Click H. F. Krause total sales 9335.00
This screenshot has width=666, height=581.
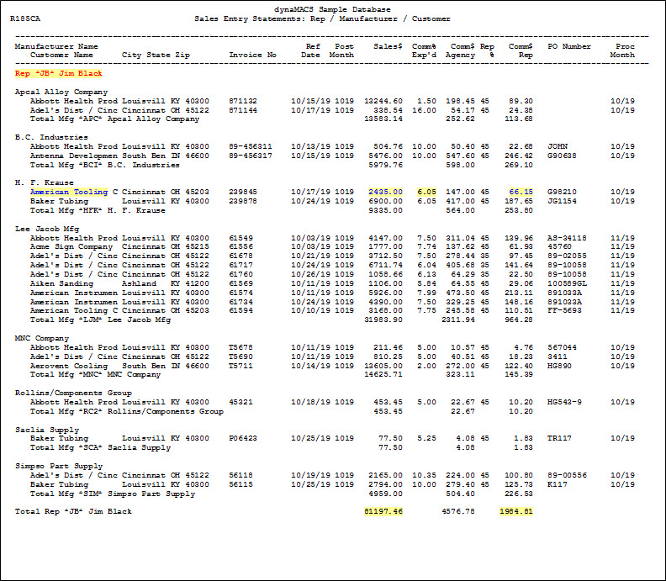(385, 211)
